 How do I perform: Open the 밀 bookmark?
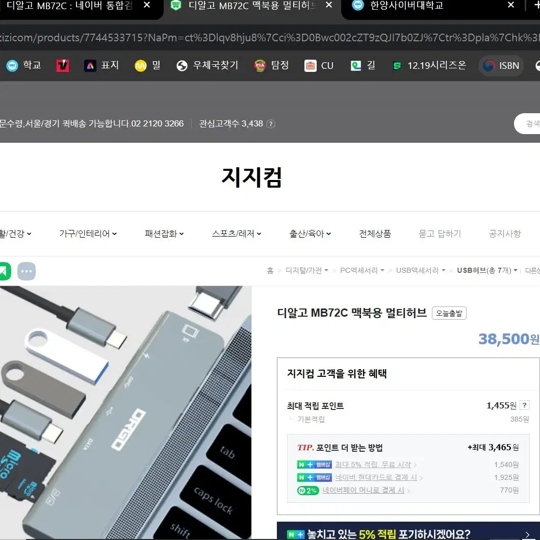[148, 65]
